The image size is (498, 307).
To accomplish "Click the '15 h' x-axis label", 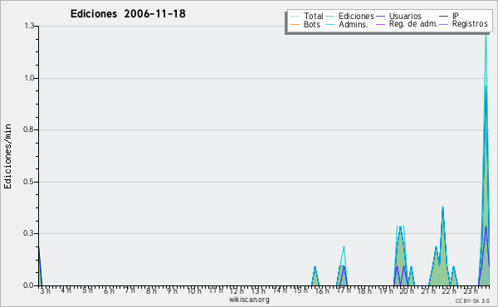I will tap(300, 290).
